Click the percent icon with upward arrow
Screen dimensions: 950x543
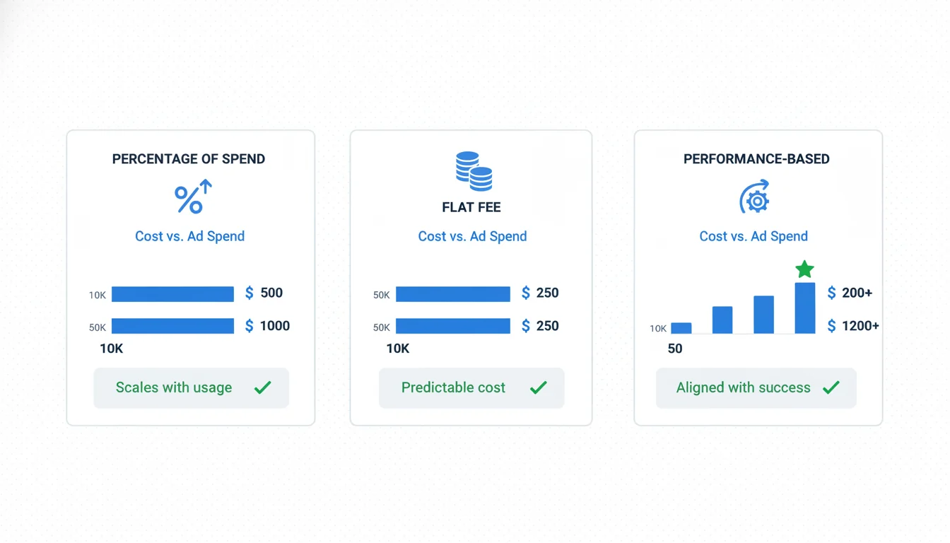pos(192,197)
